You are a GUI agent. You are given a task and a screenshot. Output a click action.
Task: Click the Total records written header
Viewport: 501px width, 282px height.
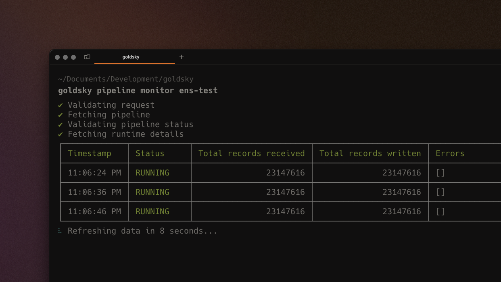[370, 153]
